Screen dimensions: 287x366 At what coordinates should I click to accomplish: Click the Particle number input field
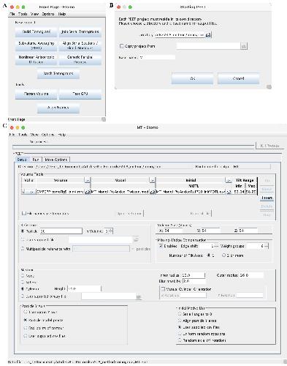tap(61, 231)
